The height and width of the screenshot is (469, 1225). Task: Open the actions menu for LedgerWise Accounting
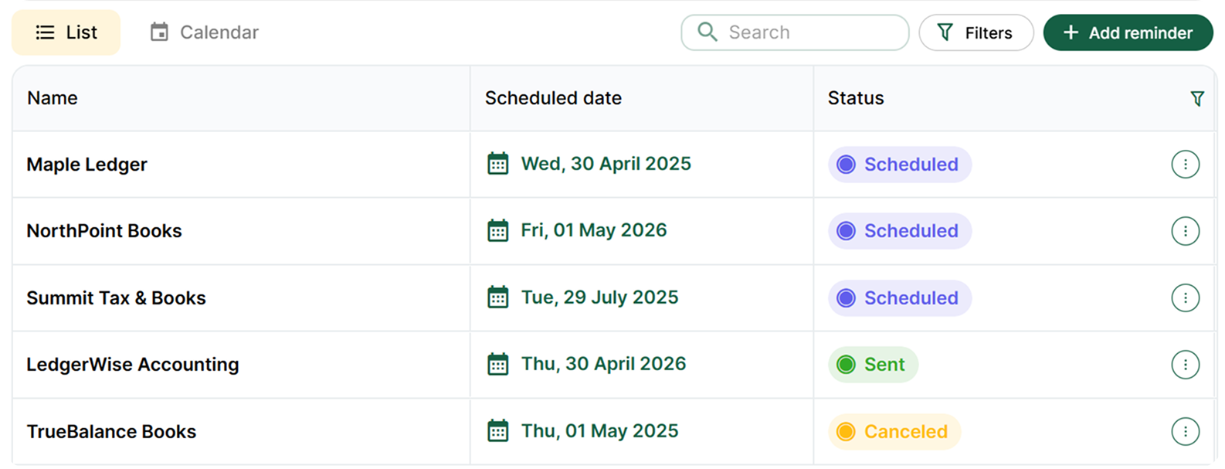[1186, 364]
